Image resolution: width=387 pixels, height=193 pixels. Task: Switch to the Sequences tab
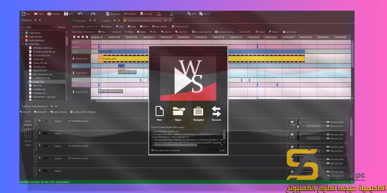[x=79, y=21]
